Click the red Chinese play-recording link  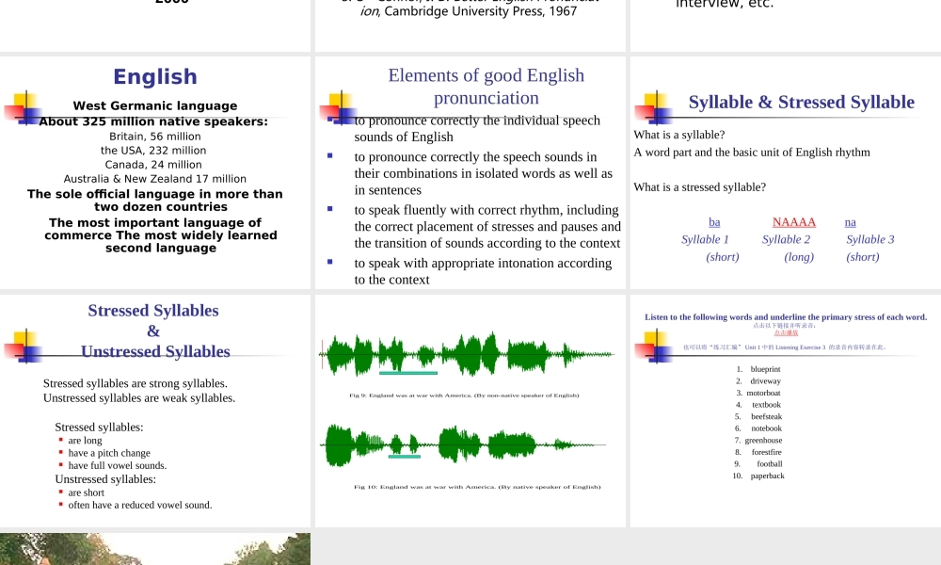tap(786, 332)
